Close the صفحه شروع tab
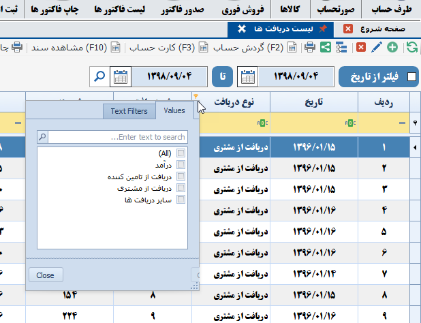 (348, 29)
